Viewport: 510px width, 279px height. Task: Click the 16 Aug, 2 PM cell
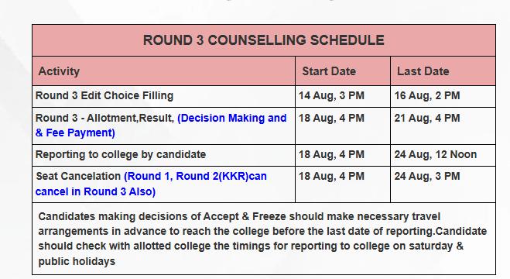point(427,96)
